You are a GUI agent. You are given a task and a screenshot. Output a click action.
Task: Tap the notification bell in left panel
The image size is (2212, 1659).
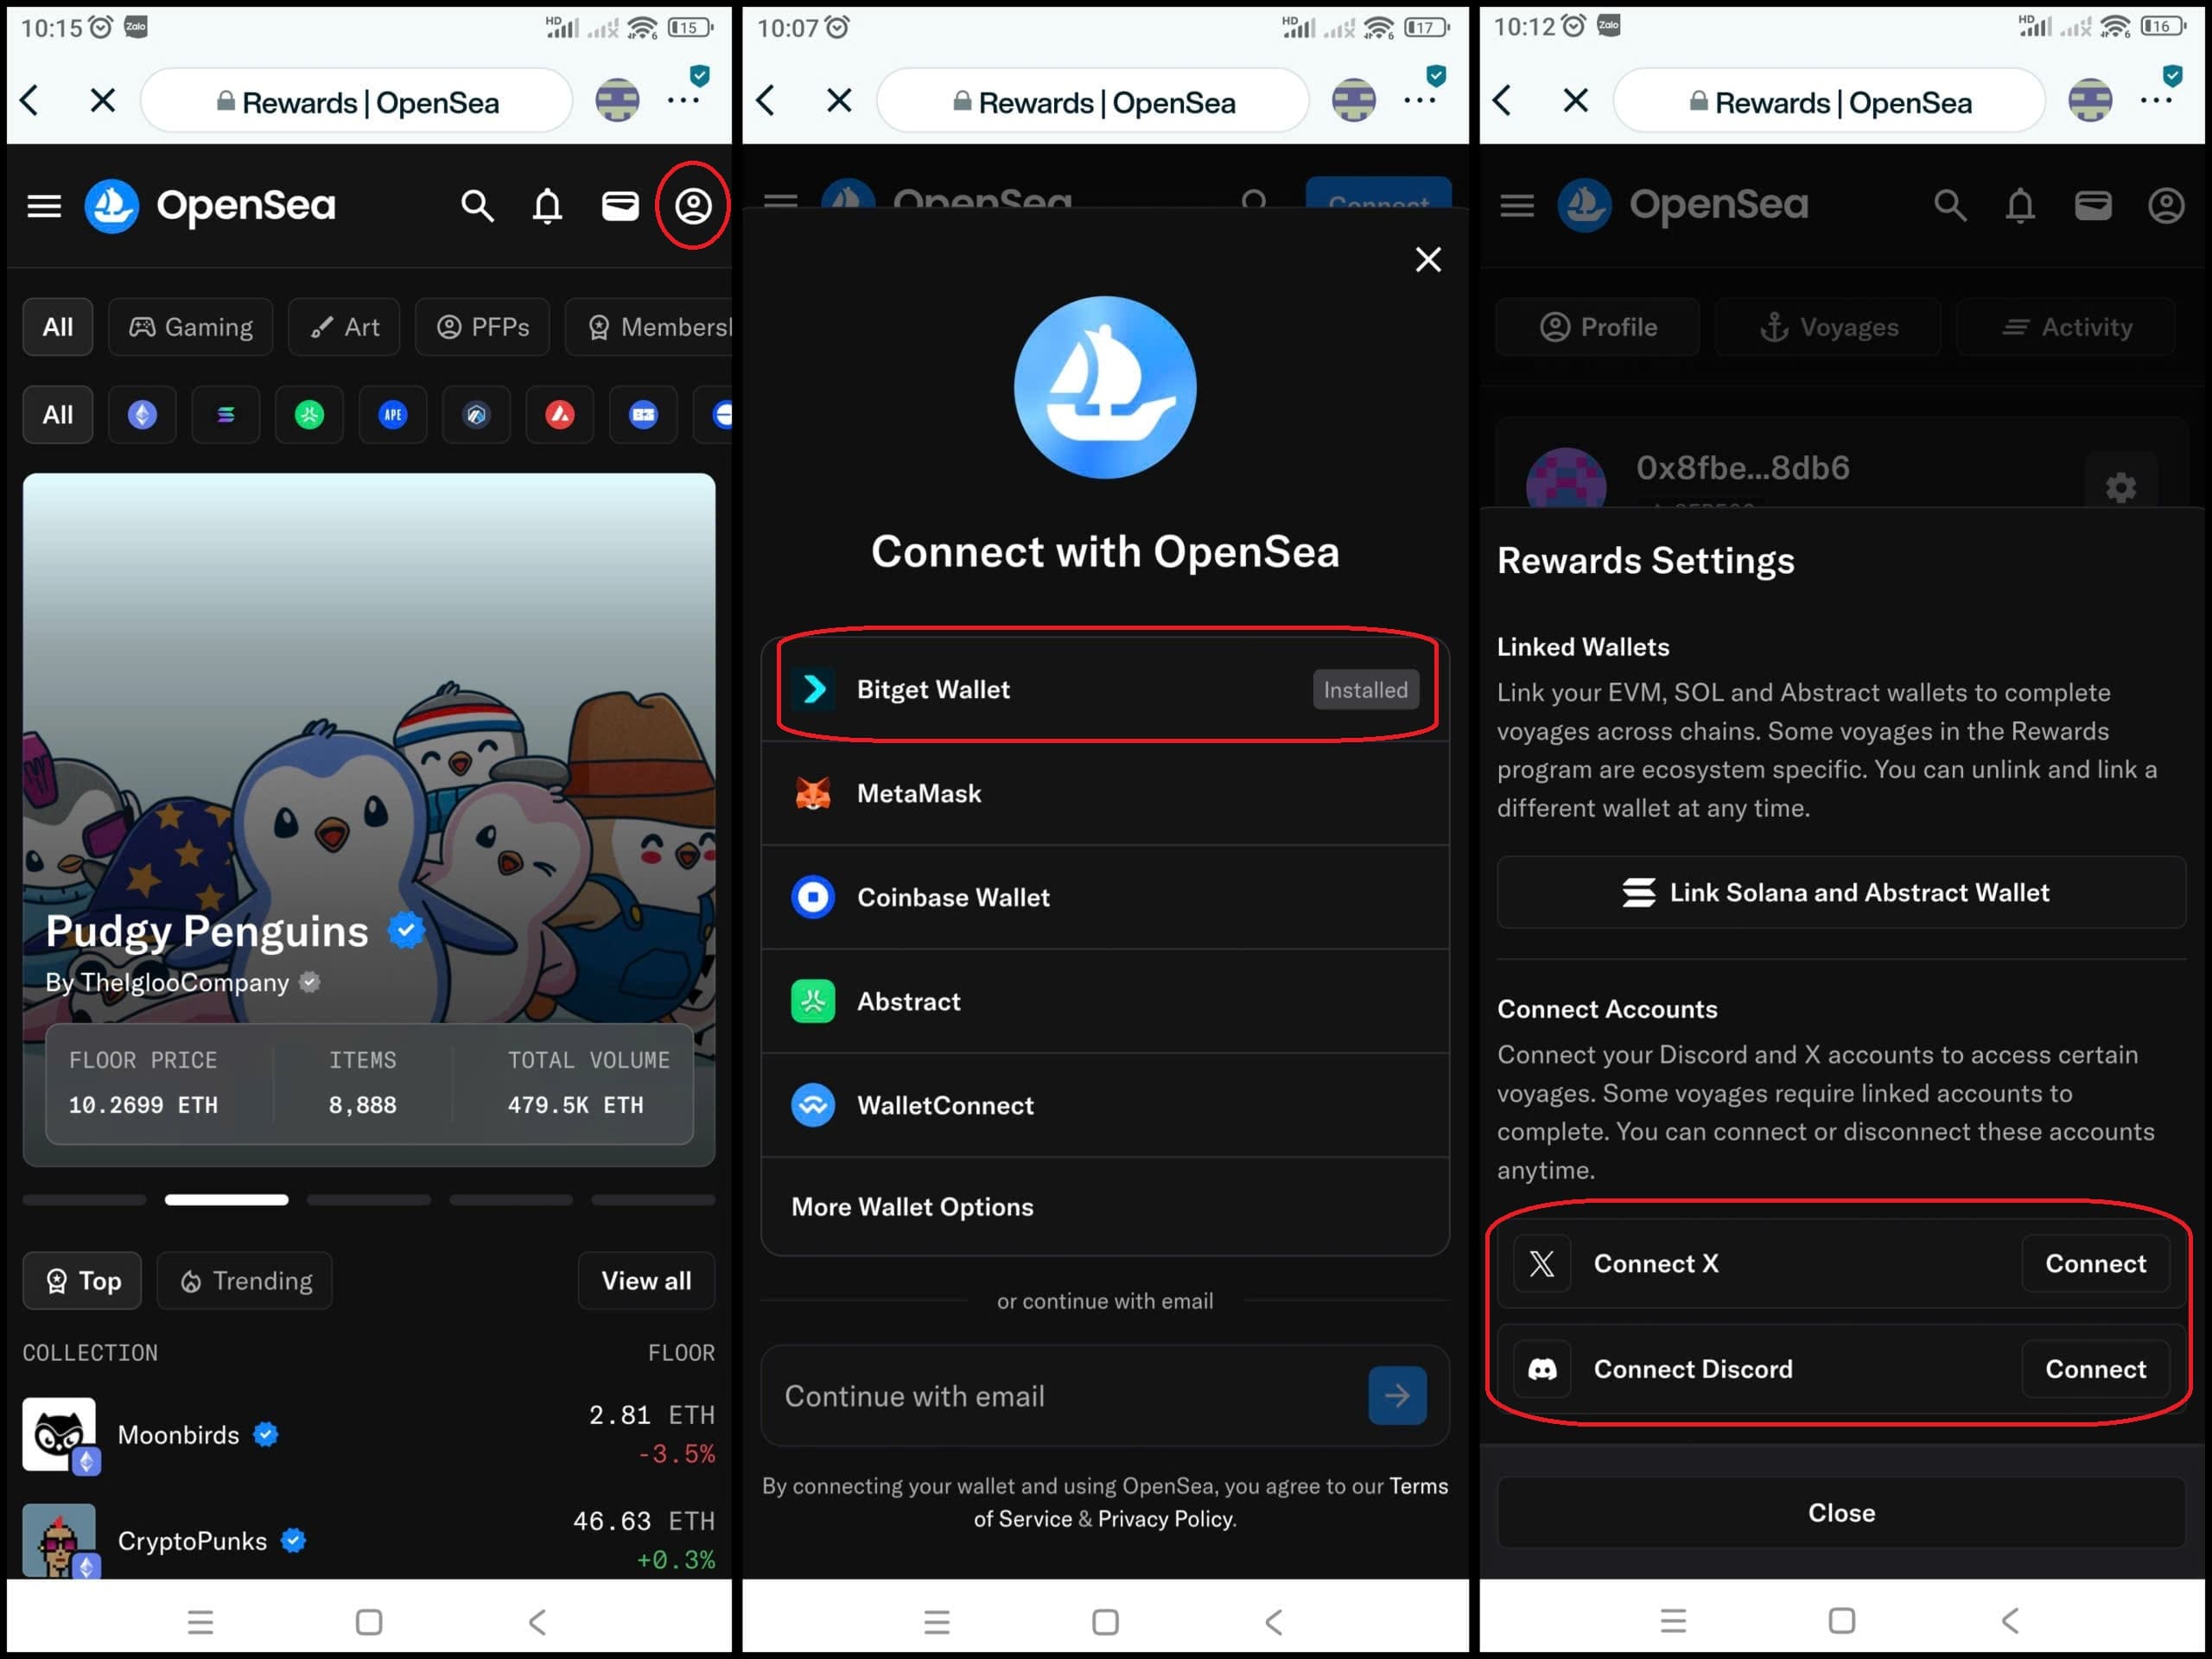click(547, 206)
